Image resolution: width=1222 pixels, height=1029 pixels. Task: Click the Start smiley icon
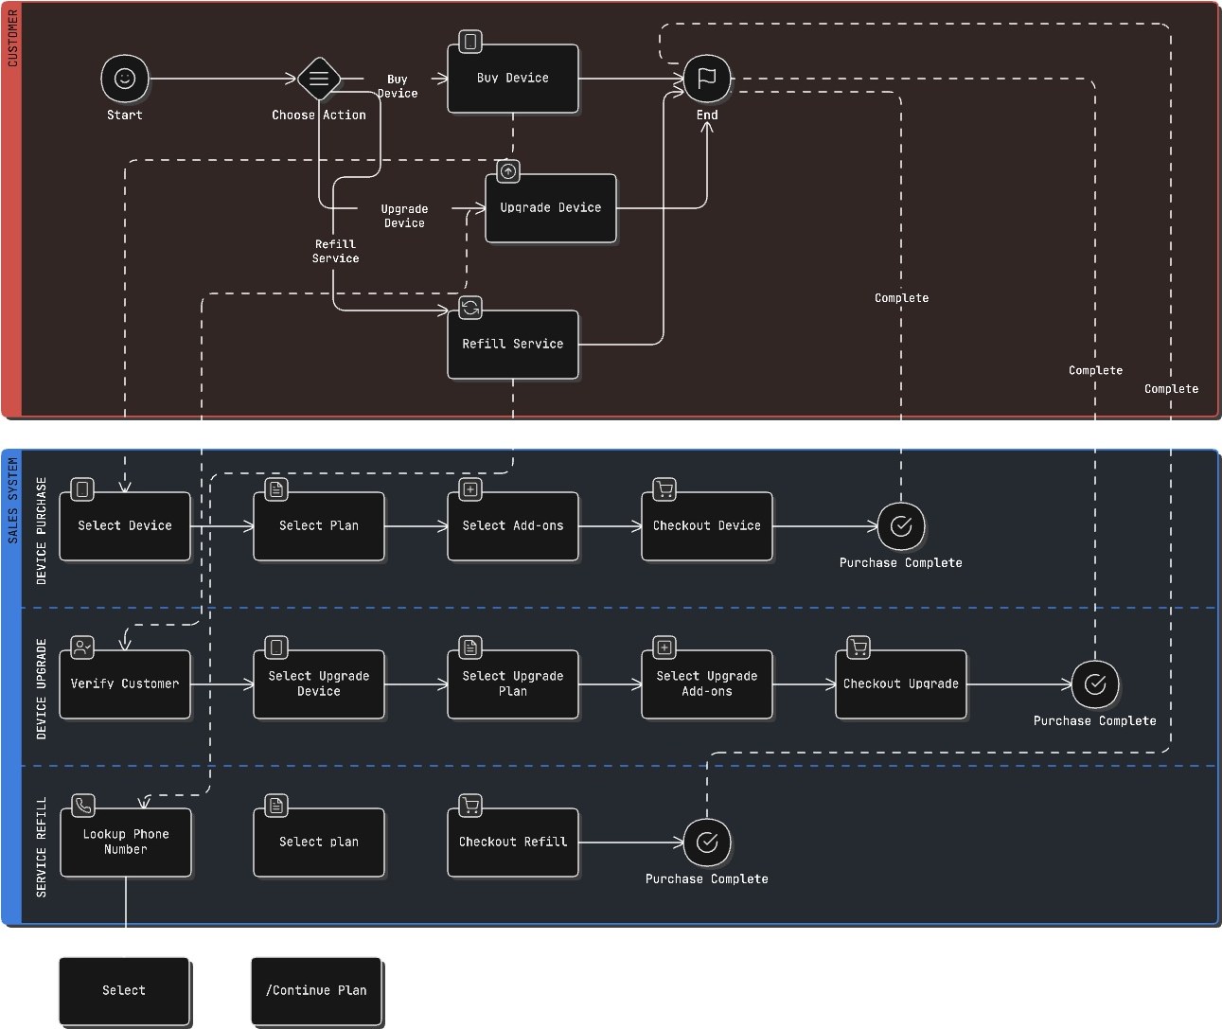pyautogui.click(x=125, y=78)
